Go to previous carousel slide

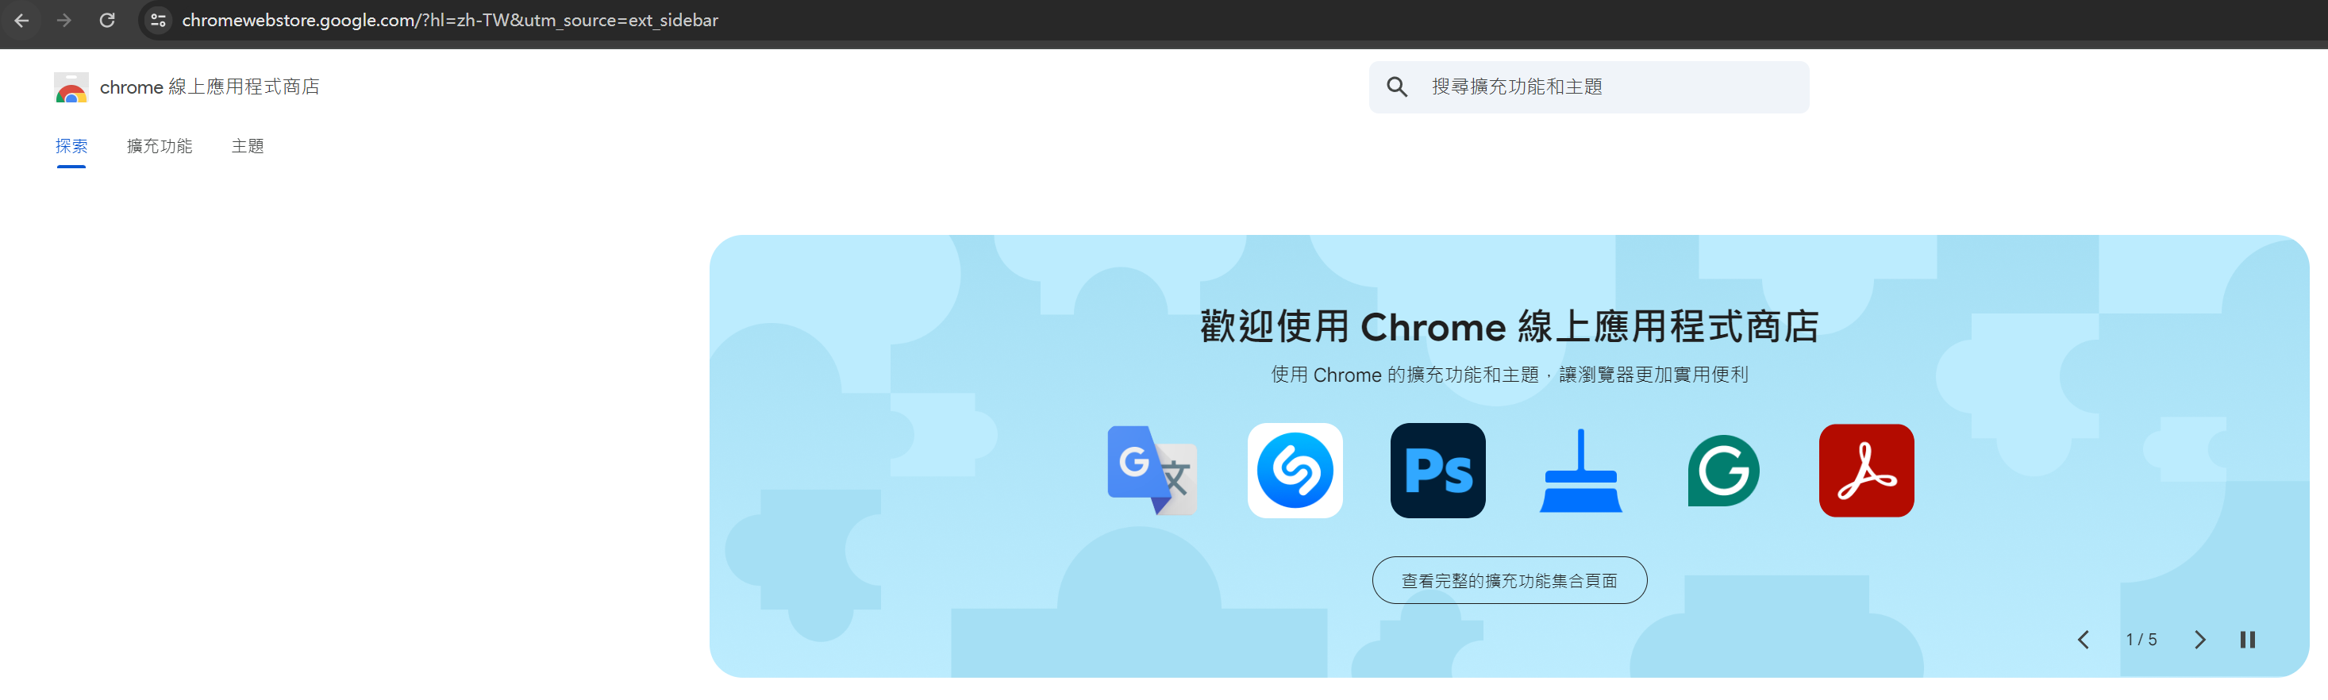[2083, 640]
